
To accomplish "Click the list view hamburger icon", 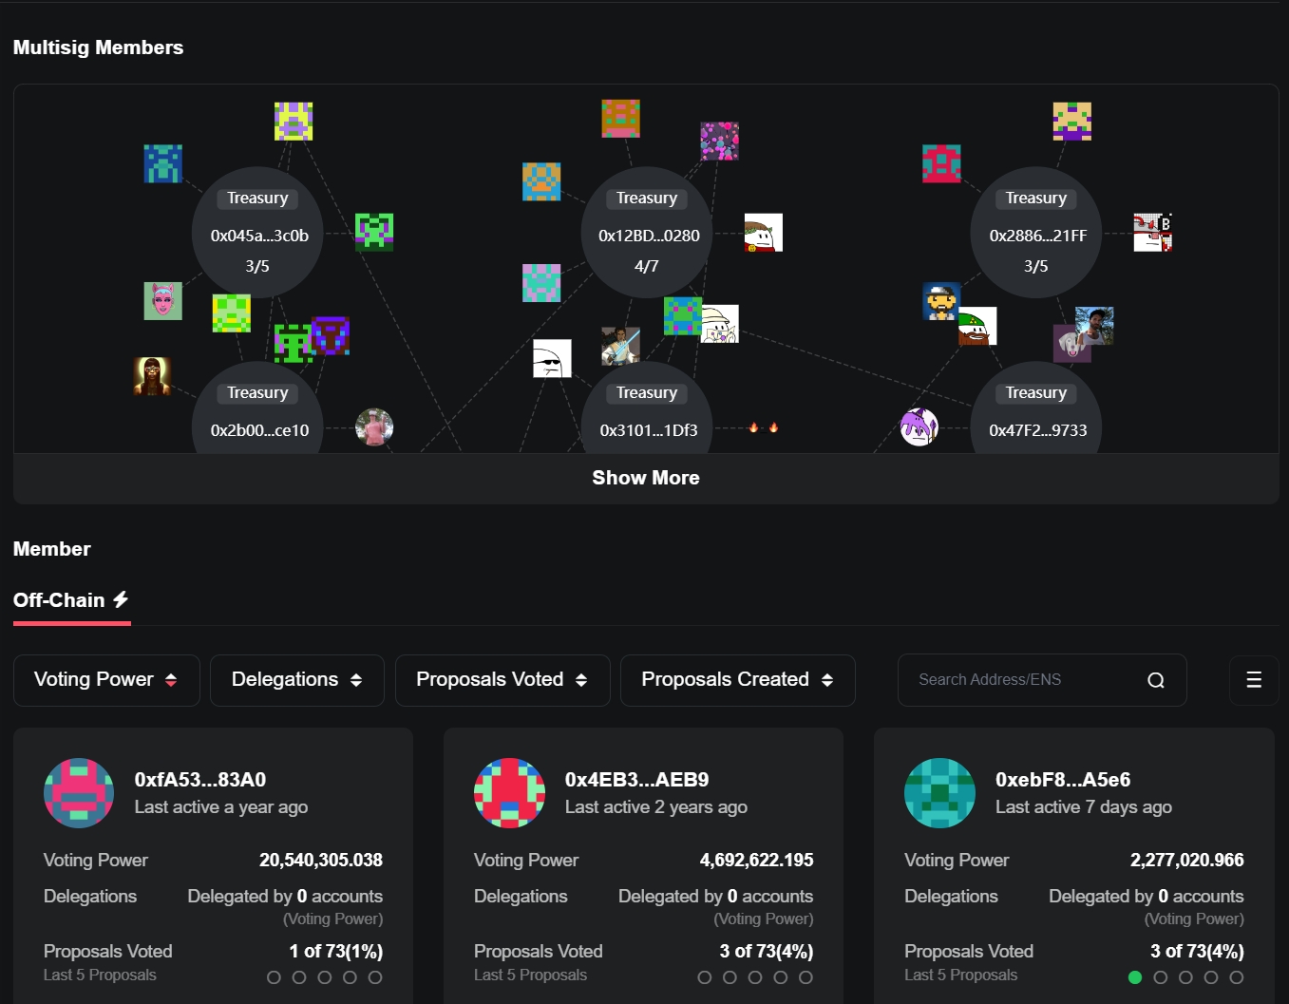I will tap(1254, 680).
